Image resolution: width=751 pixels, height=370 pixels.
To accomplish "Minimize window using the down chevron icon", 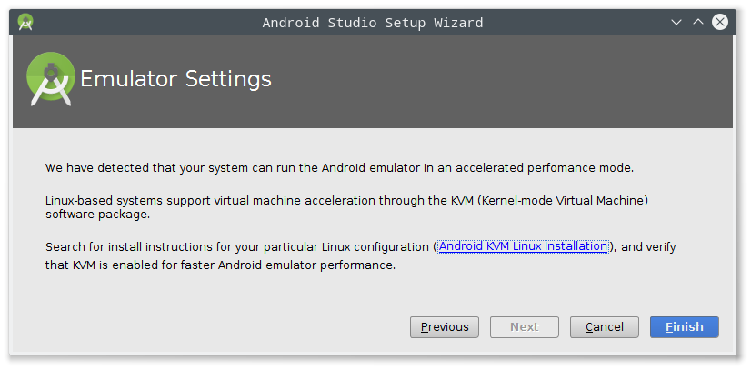I will (676, 23).
